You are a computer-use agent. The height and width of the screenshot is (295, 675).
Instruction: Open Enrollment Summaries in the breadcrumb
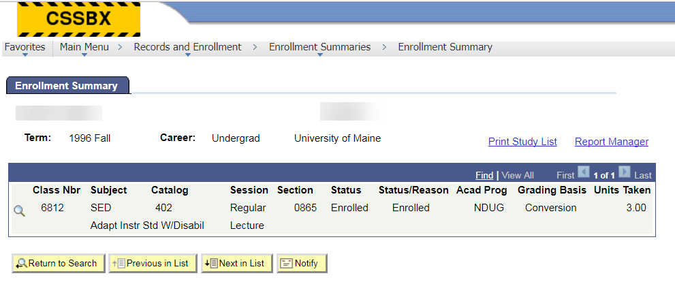click(320, 48)
